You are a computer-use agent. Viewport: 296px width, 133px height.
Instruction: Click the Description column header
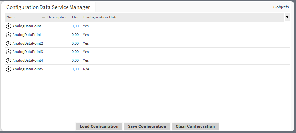coord(57,17)
